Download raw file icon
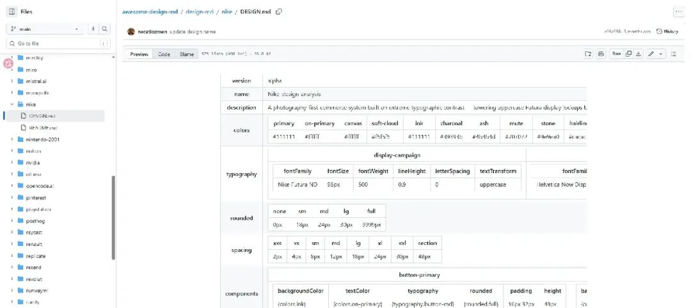691x308 pixels. click(x=638, y=54)
